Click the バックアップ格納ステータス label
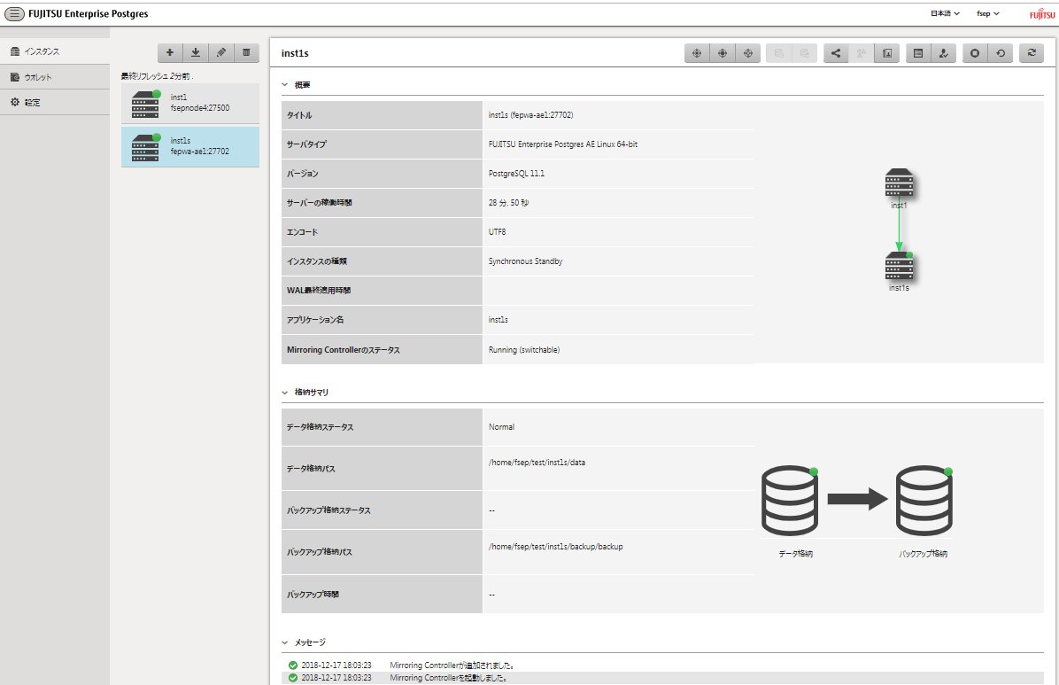1059x685 pixels. coord(329,510)
